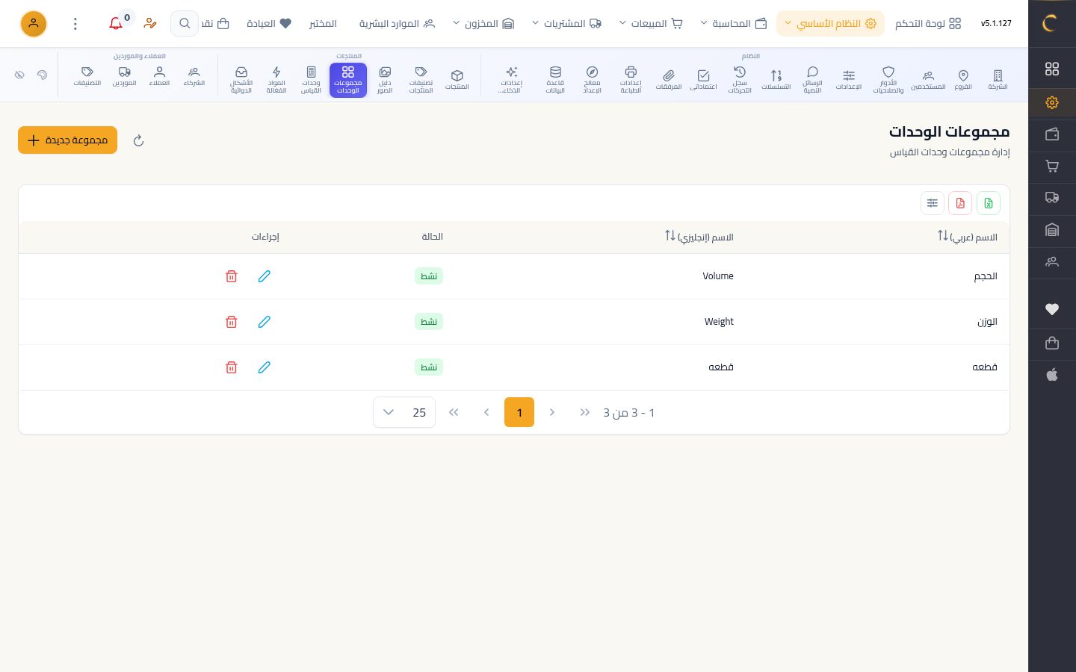Delete the Weight row
Screen dimensions: 1076x672
232,322
